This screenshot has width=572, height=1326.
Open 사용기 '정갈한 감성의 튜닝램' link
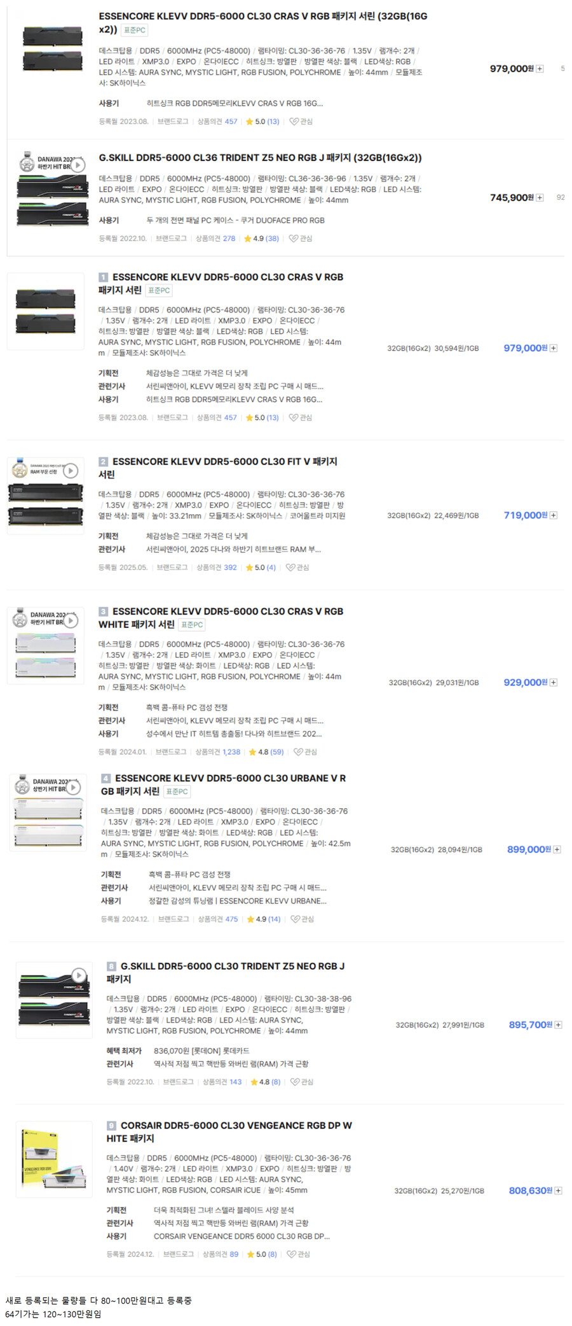coord(238,902)
